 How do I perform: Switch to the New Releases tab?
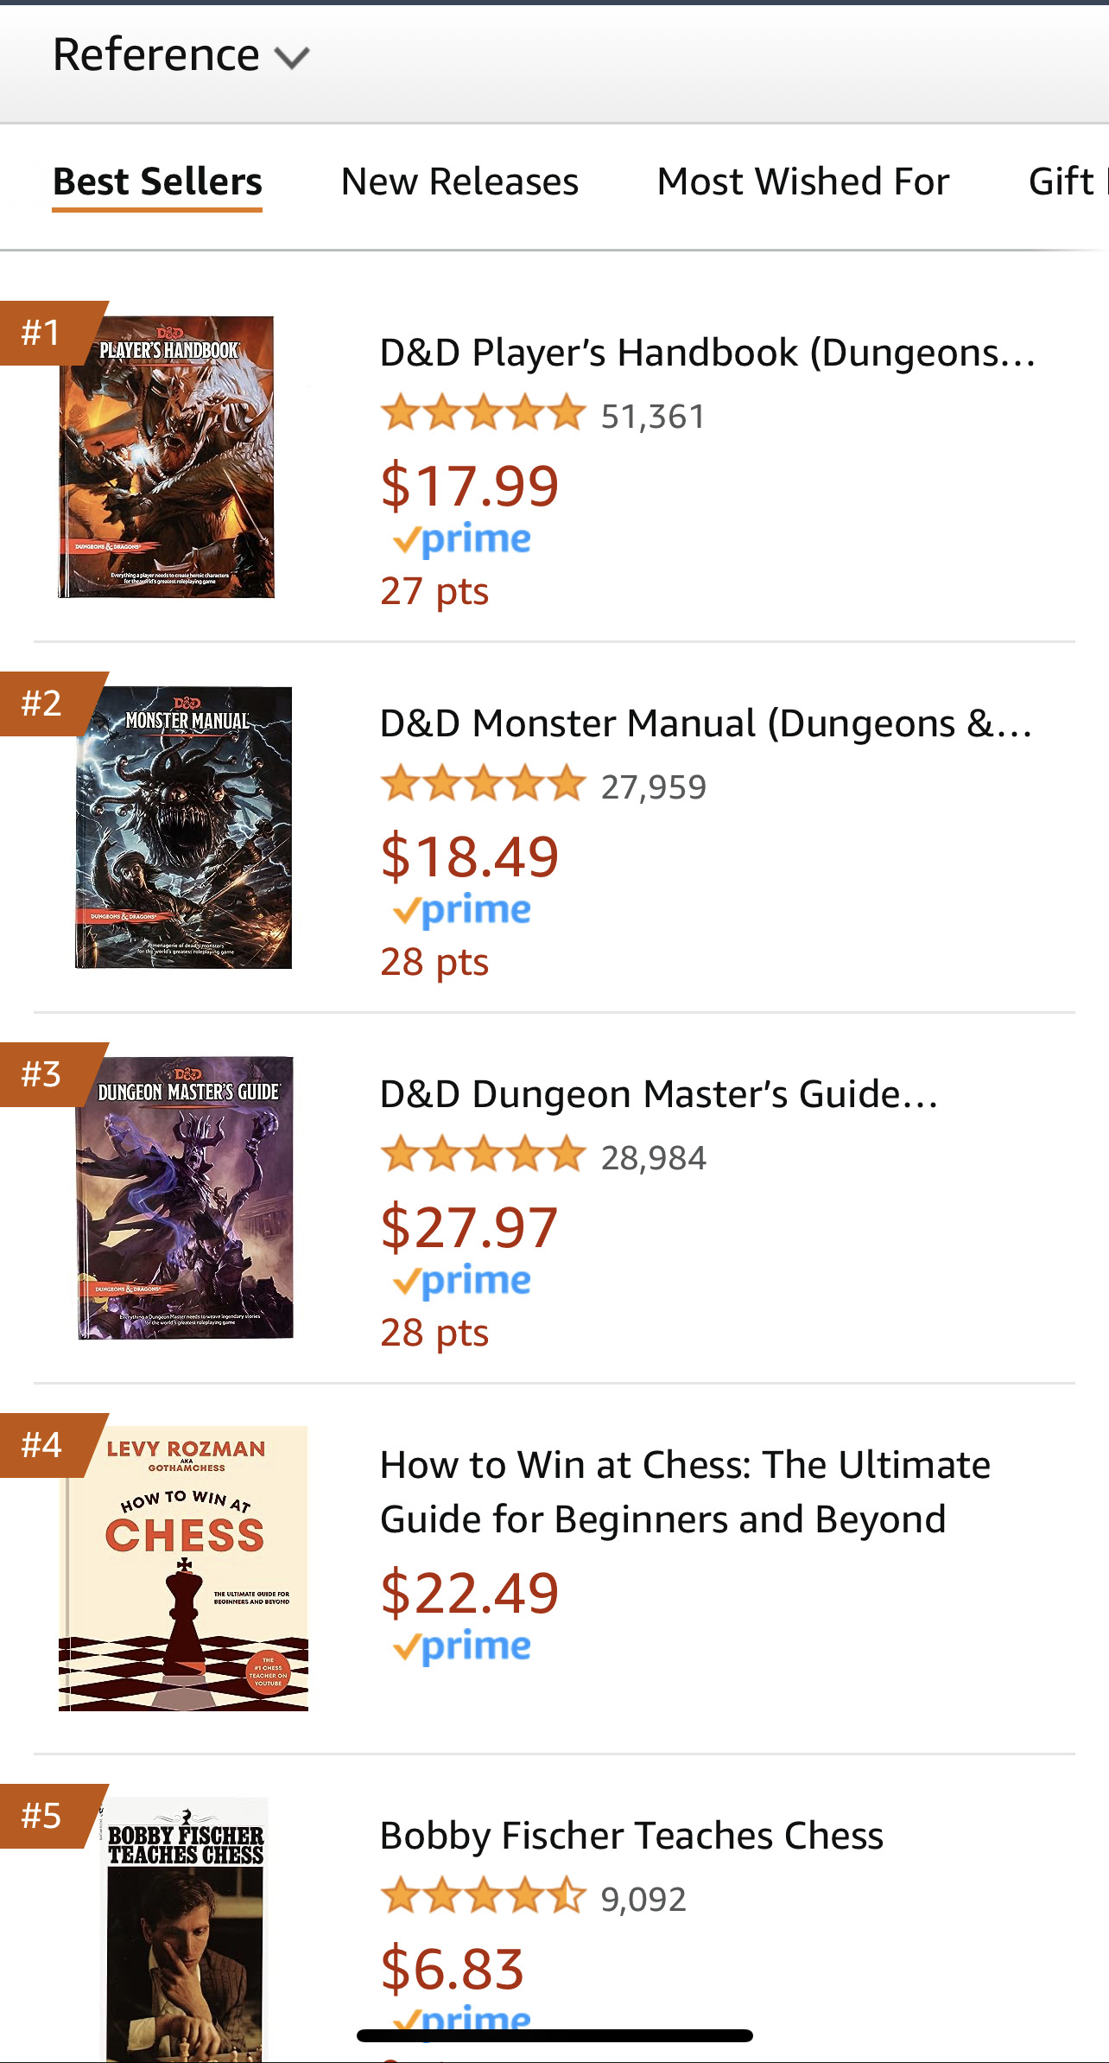459,182
